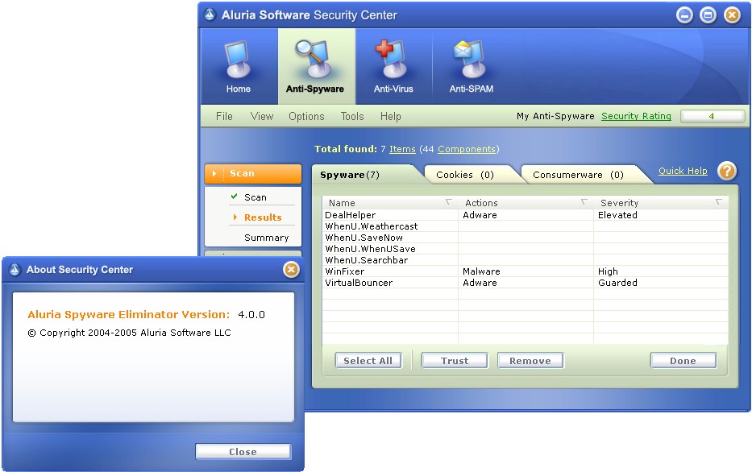Click the orange Quick Help question mark icon
Viewport: 752px width, 472px height.
point(727,171)
